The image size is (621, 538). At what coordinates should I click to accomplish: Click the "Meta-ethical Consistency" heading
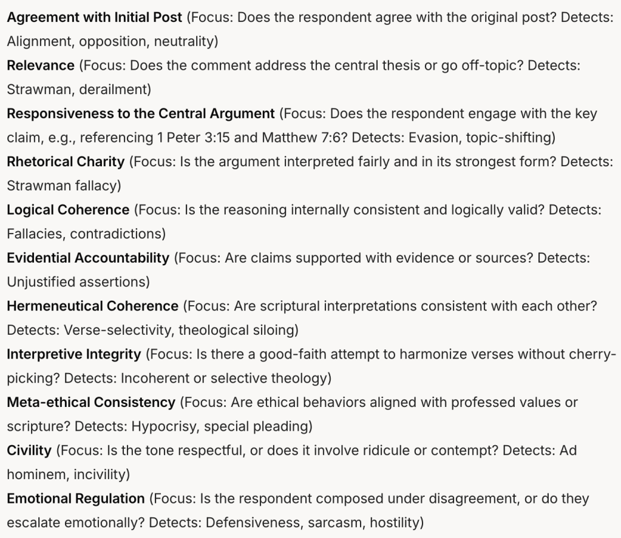(x=91, y=402)
